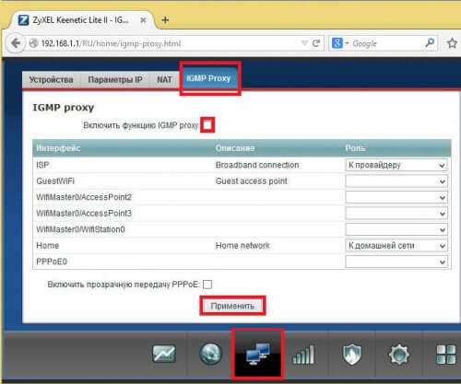Click the search magnifier icon
The image size is (461, 384).
pyautogui.click(x=430, y=42)
